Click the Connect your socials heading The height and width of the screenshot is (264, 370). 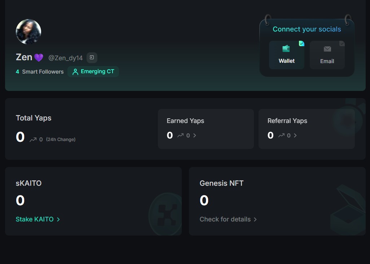click(x=307, y=29)
